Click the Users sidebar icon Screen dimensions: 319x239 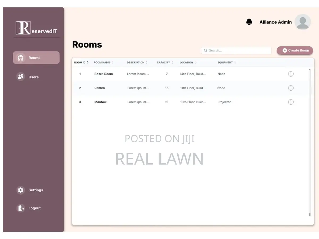click(x=21, y=77)
